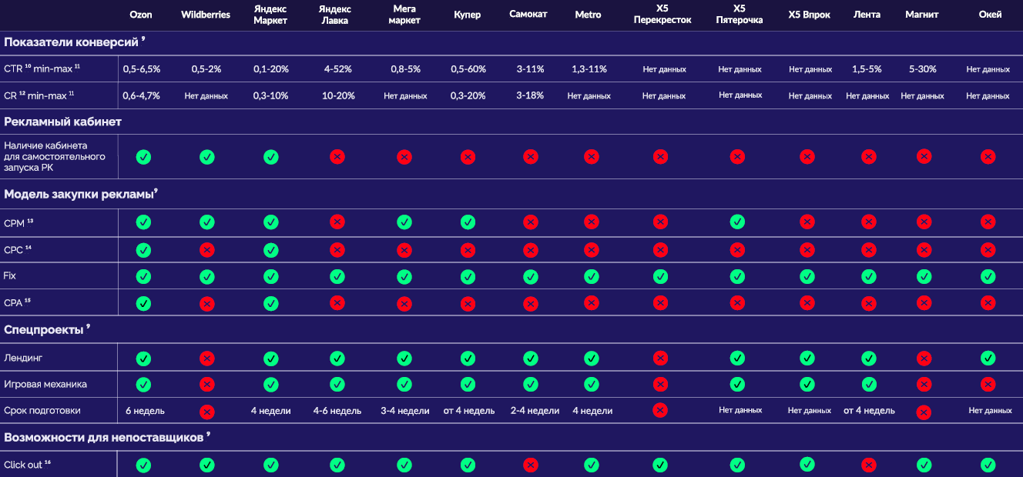Click the Fix check mark under Лента
This screenshot has height=477, width=1023.
[869, 276]
